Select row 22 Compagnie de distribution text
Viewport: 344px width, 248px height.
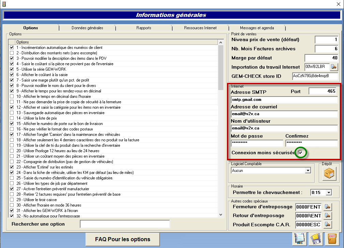(65, 162)
